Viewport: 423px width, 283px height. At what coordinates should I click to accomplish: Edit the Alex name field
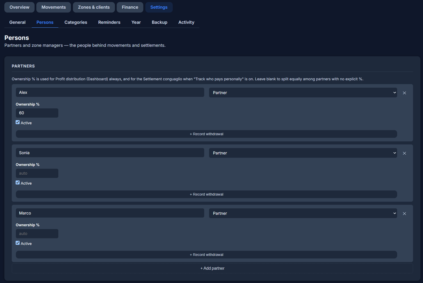point(110,92)
